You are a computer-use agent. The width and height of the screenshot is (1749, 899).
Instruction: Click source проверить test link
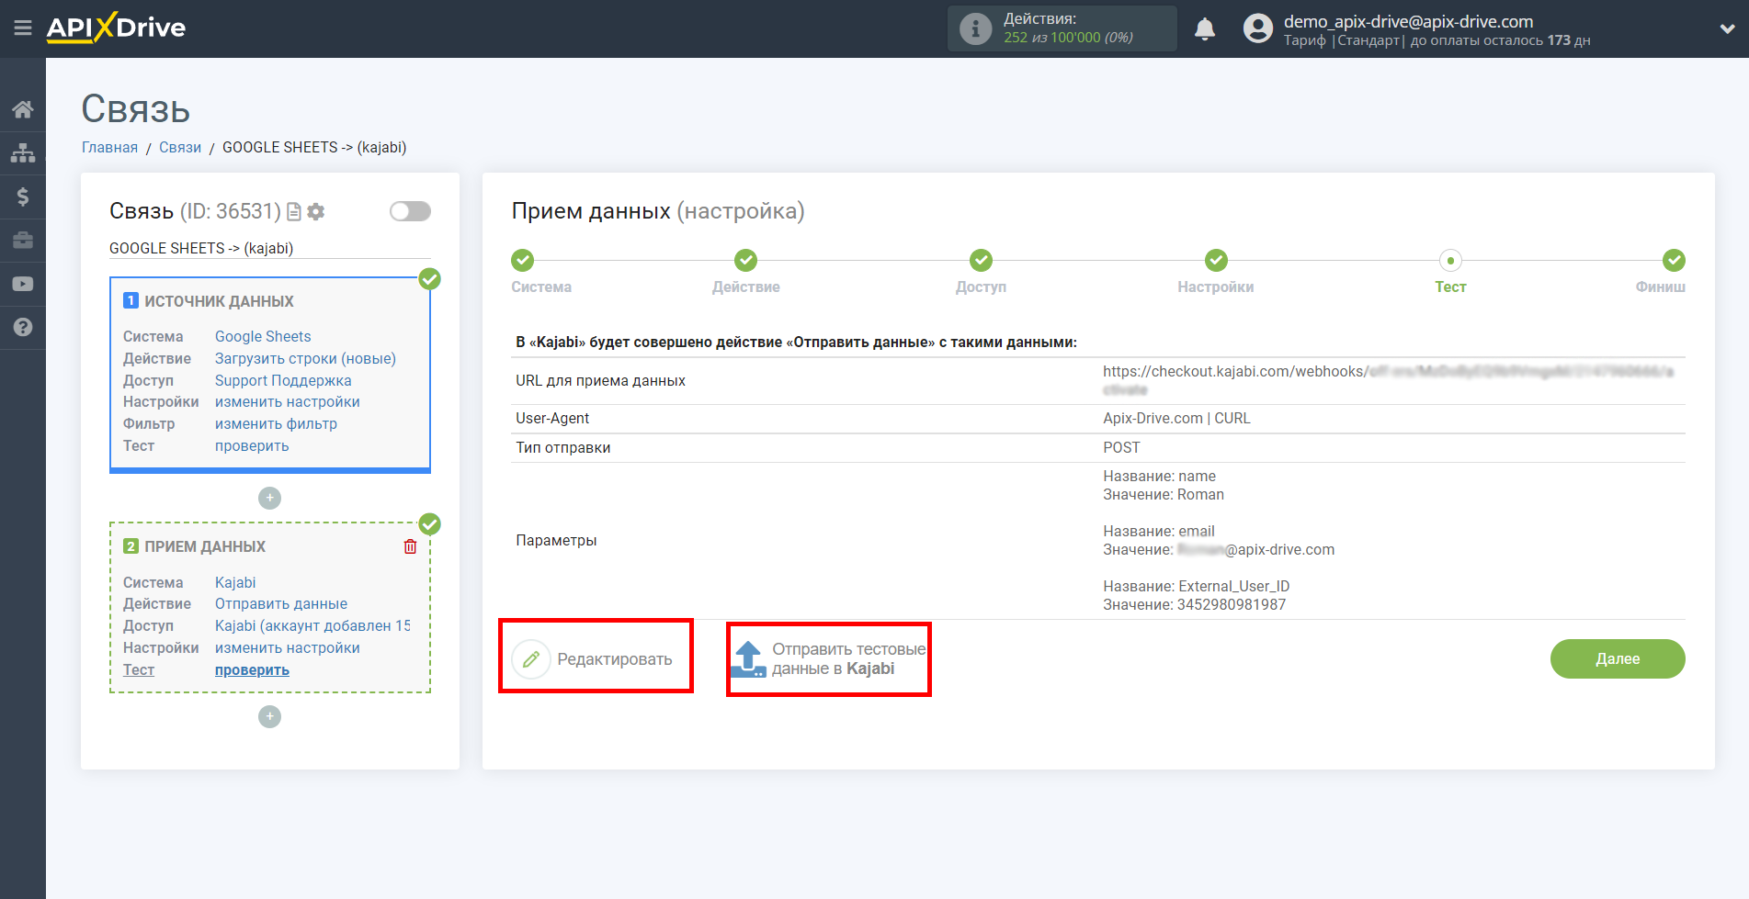[x=252, y=446]
